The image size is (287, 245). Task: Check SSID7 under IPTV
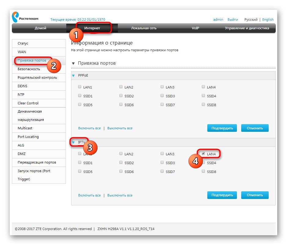tap(162, 171)
